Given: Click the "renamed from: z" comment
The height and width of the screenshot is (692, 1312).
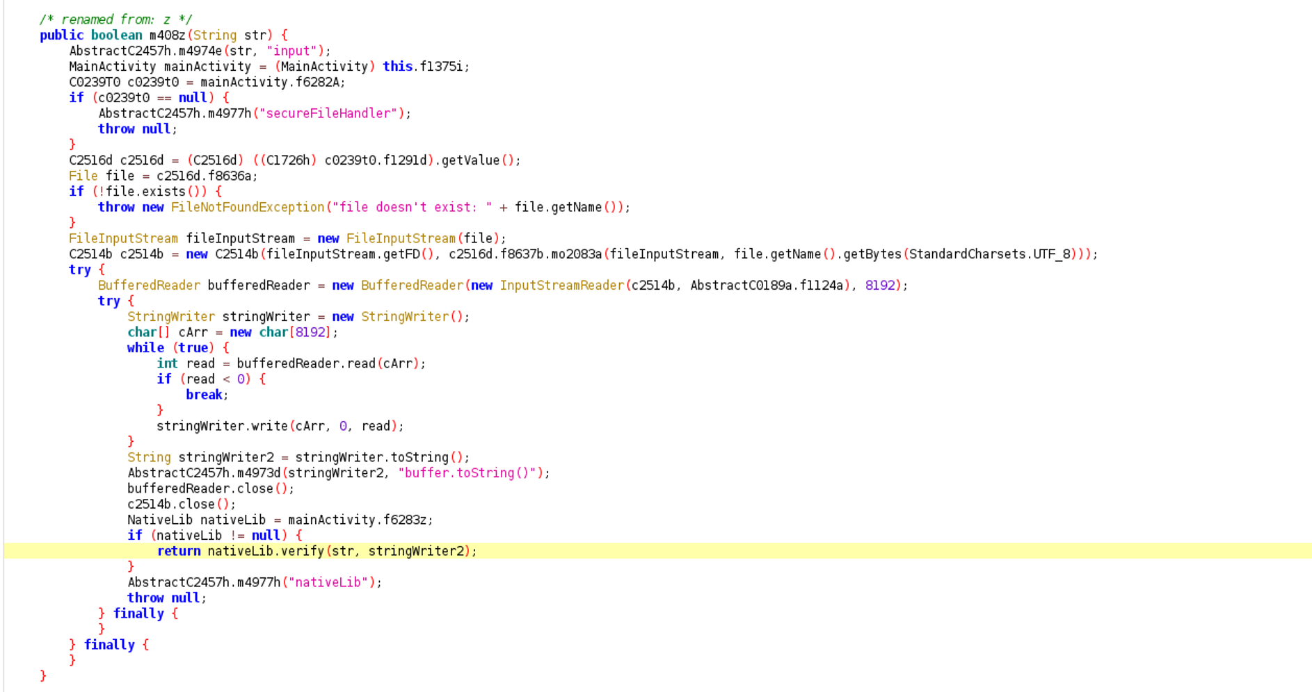Looking at the screenshot, I should click(x=115, y=19).
